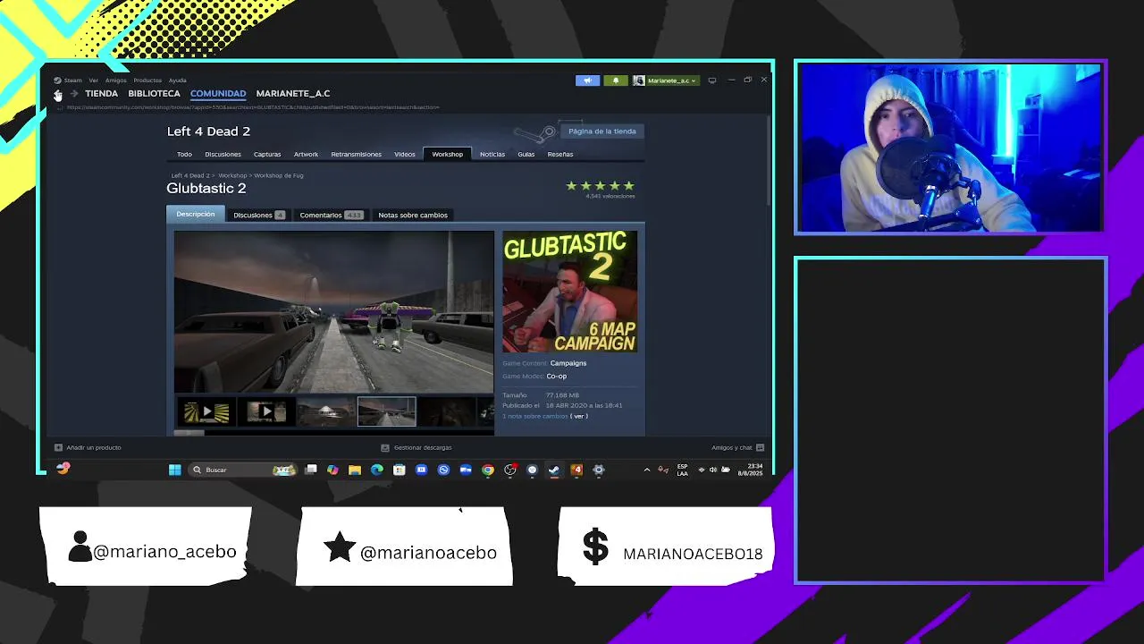Open the settings gear taskbar icon
The height and width of the screenshot is (644, 1144).
(599, 470)
